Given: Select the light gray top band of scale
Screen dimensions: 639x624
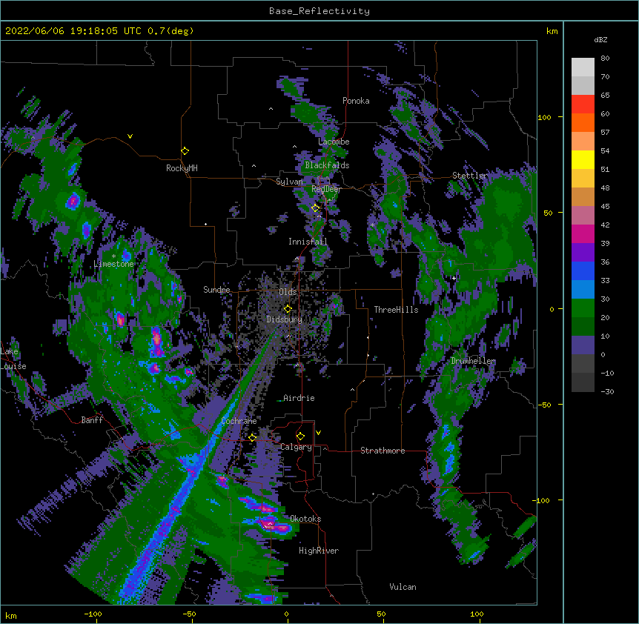Looking at the screenshot, I should point(583,67).
